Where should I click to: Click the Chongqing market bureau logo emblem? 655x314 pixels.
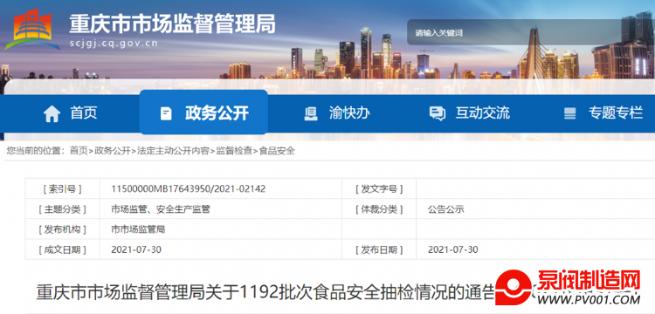(31, 30)
